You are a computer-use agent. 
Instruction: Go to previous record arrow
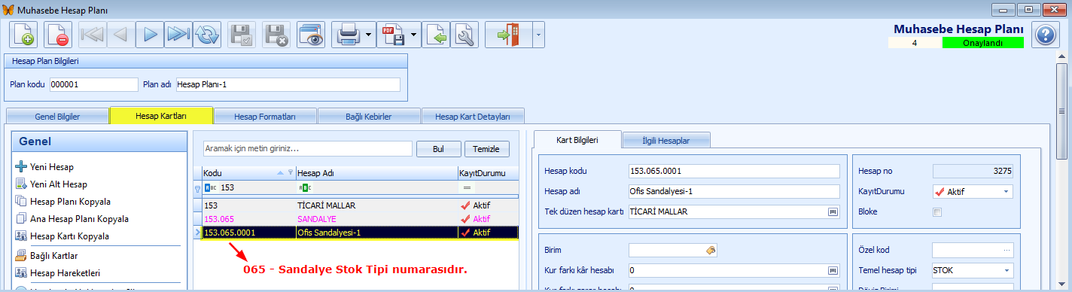[x=120, y=35]
